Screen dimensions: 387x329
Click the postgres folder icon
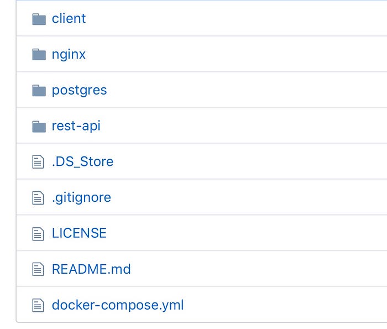tap(39, 90)
